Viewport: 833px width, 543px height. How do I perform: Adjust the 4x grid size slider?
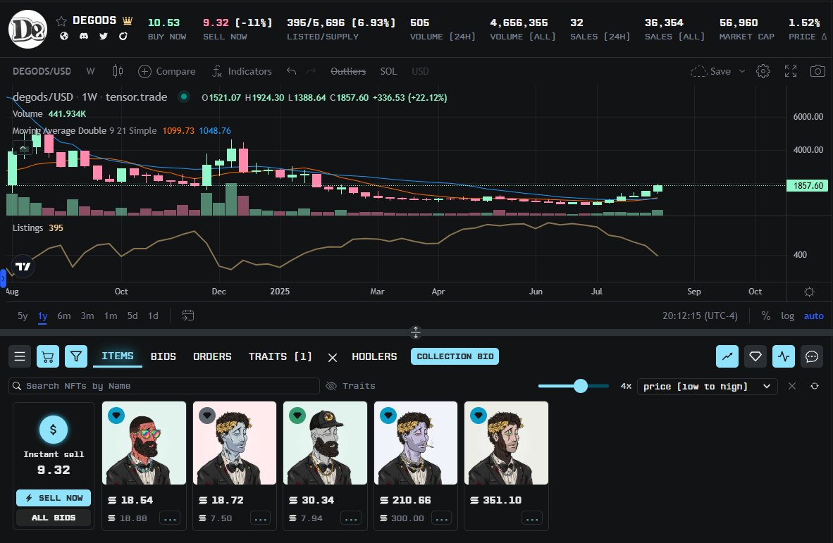(x=581, y=386)
